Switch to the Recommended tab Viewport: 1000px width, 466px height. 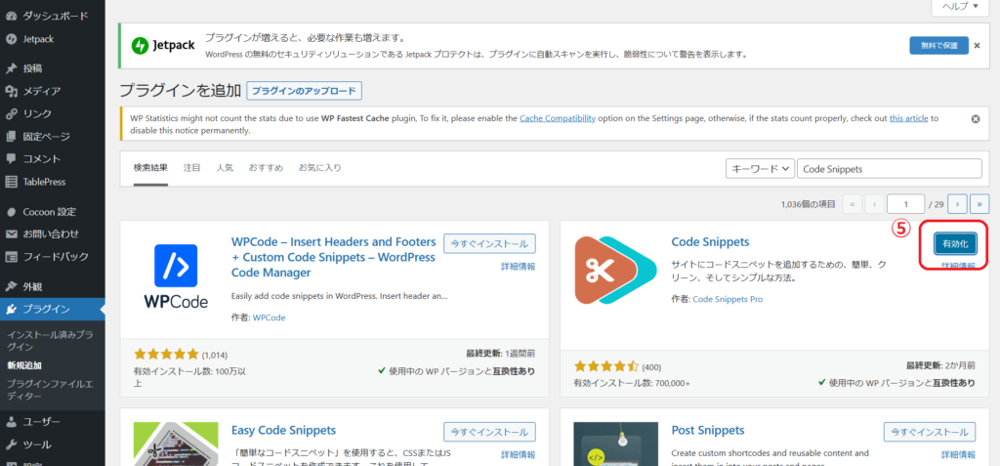click(266, 168)
